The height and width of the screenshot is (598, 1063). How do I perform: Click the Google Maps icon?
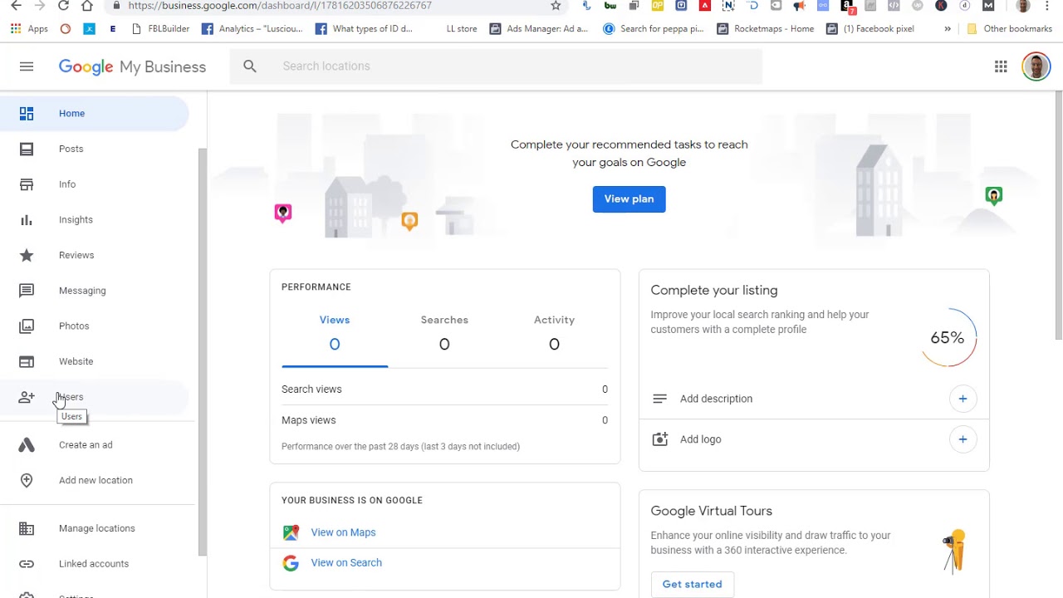coord(291,532)
